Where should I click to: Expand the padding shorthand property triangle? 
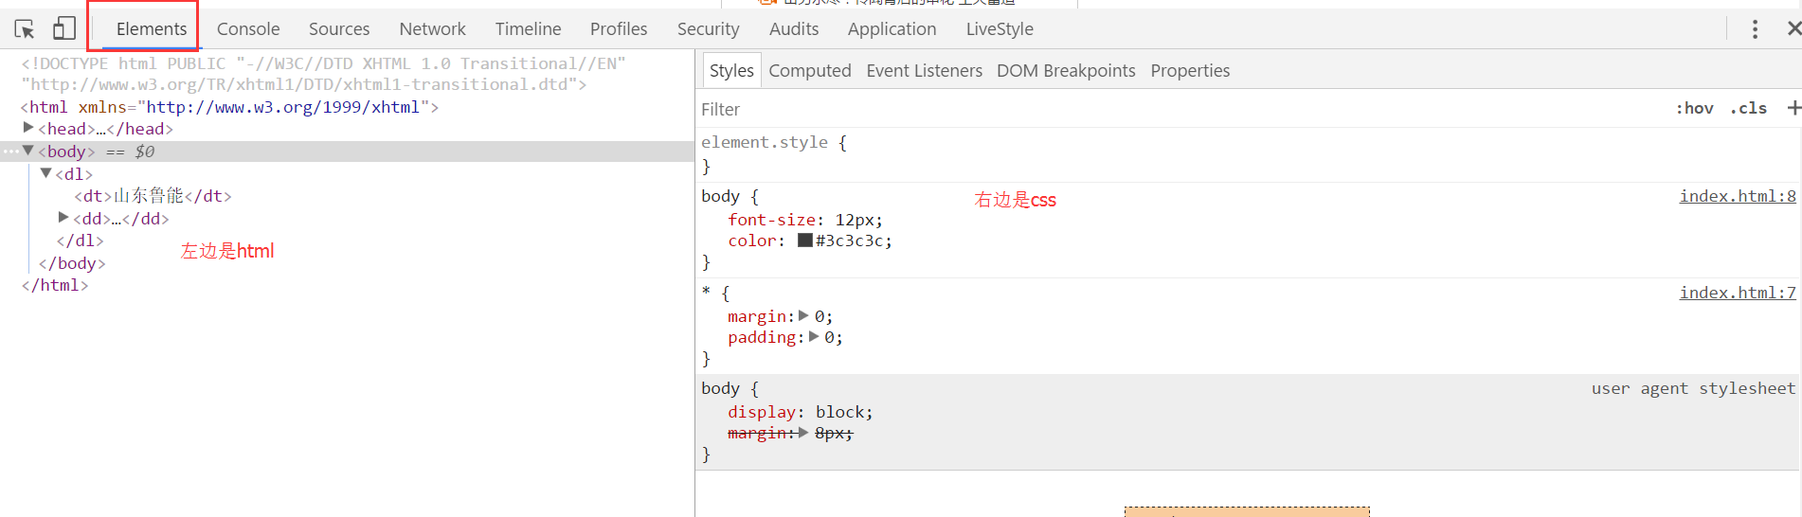click(x=813, y=336)
